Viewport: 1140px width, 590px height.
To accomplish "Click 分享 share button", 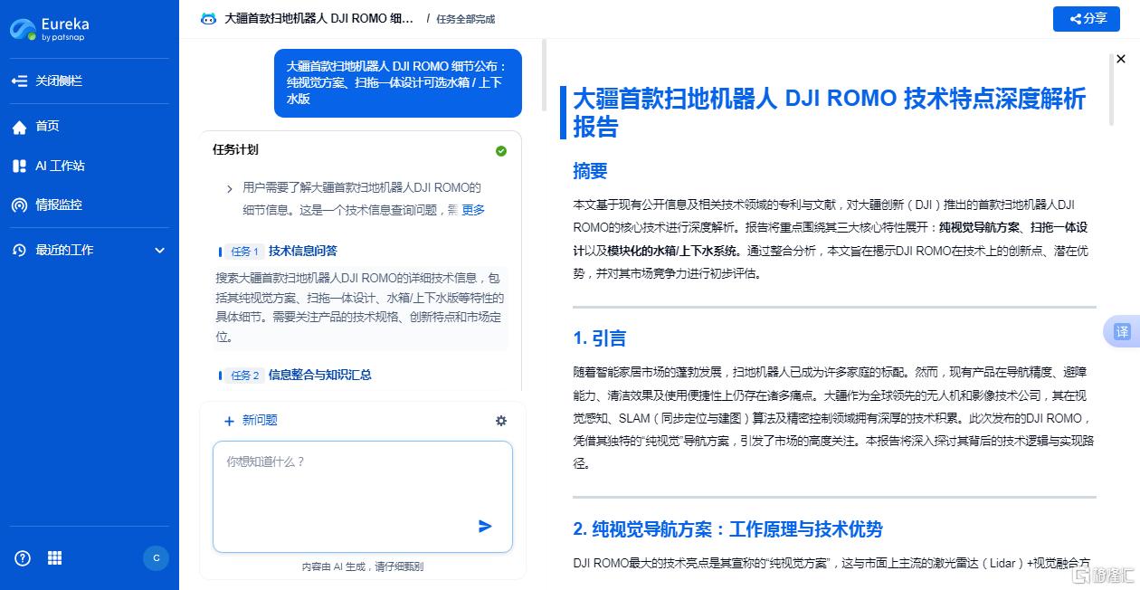I will 1087,18.
